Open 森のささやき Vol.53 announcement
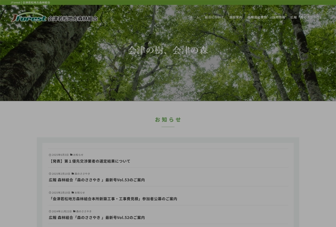 (x=97, y=180)
